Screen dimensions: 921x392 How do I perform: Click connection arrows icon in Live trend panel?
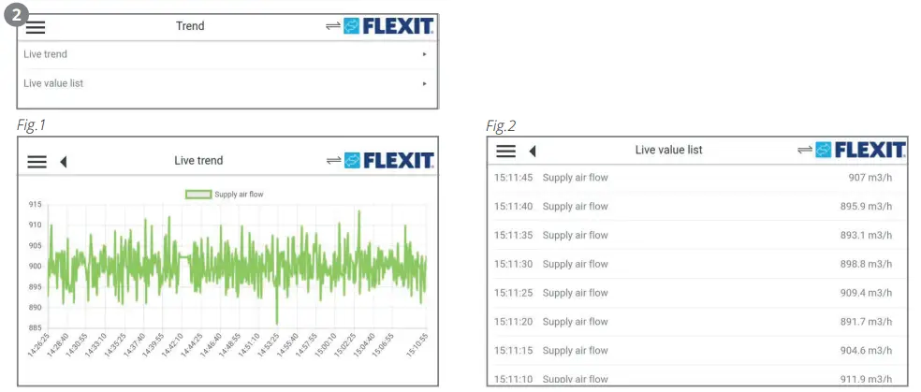pos(333,160)
